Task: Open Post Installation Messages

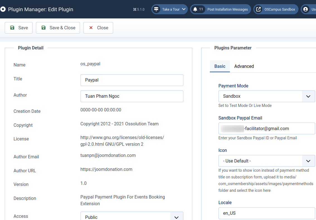Action: [220, 9]
